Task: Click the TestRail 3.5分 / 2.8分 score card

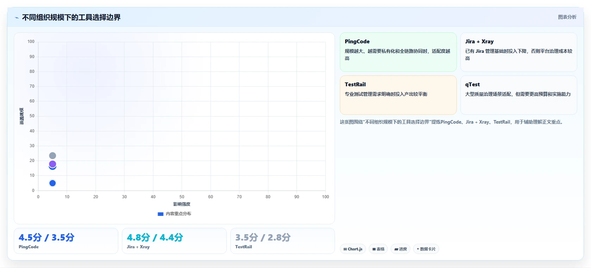Action: [282, 241]
